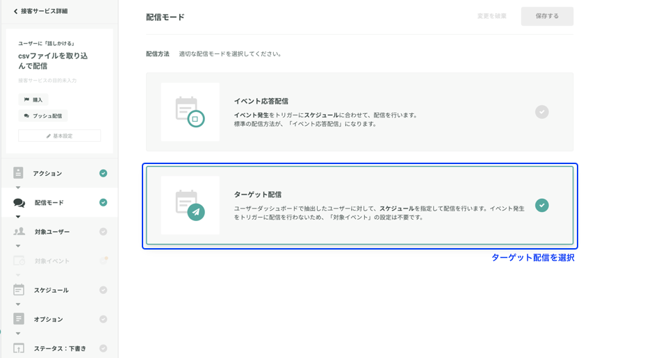The image size is (670, 358).
Task: Click the 対象イベント calendar-clock icon
Action: coord(19,261)
